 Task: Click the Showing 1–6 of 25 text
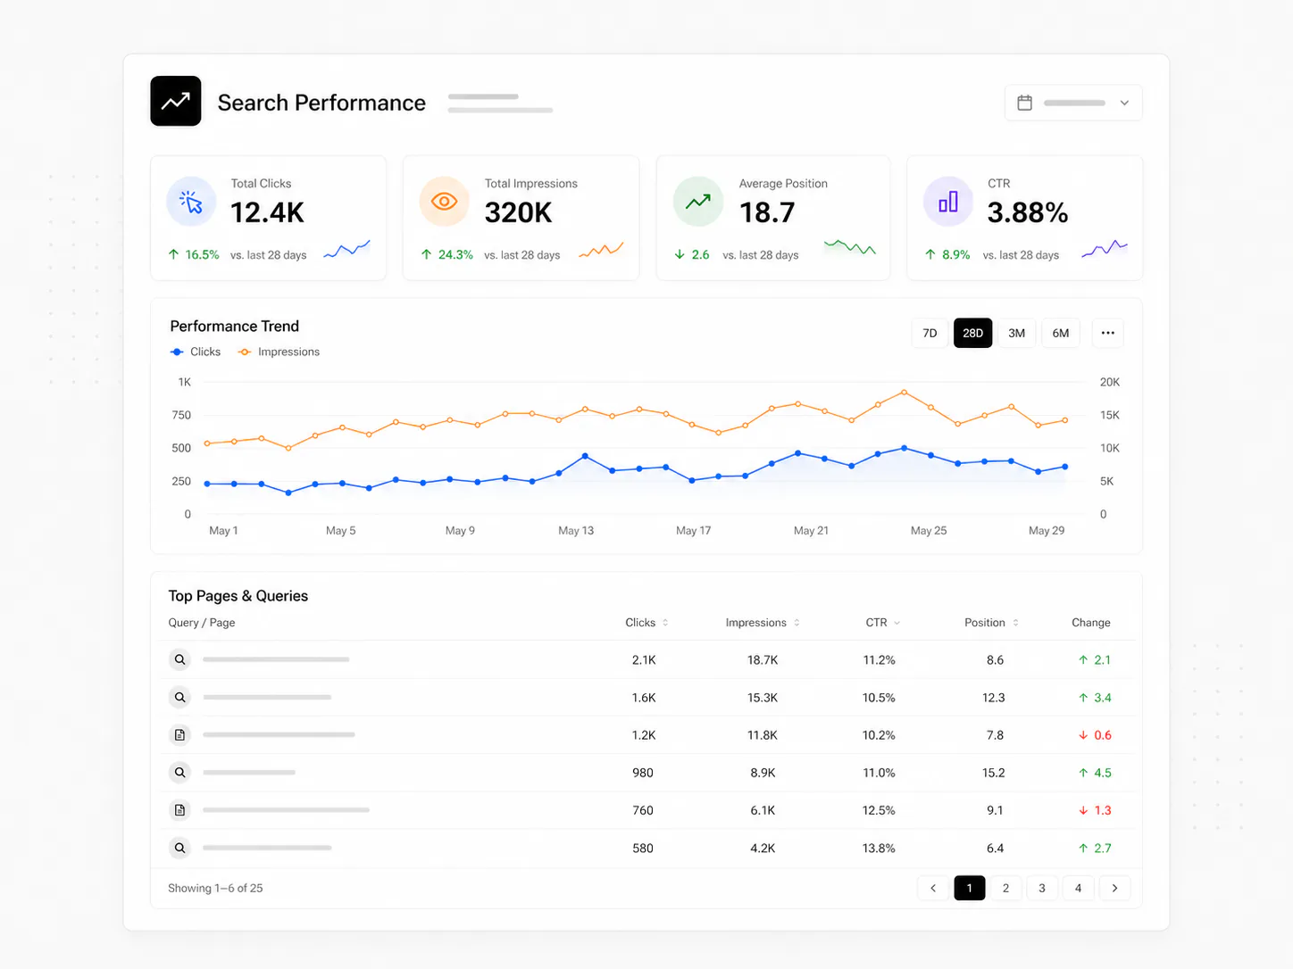pos(215,888)
